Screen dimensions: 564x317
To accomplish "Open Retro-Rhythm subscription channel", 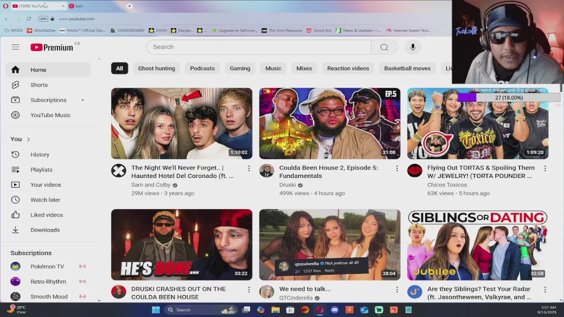I will pos(48,281).
